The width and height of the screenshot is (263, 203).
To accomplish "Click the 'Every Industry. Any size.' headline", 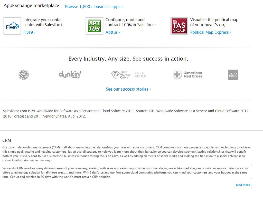I will (128, 59).
